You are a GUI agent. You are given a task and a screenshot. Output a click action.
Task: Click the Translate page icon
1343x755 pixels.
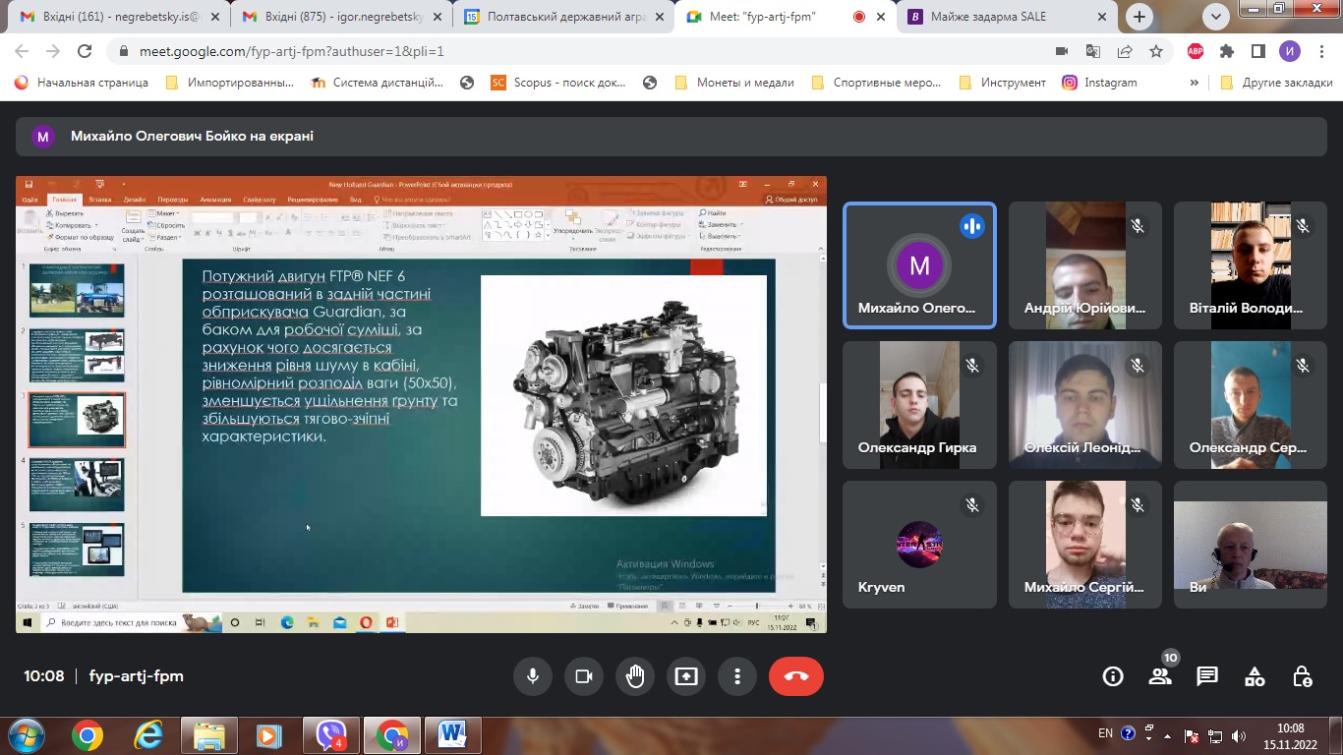pos(1092,51)
